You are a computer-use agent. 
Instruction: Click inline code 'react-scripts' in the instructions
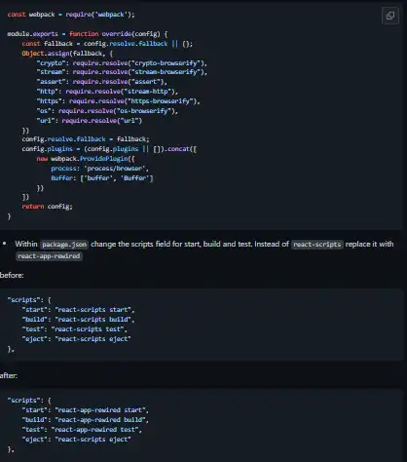click(317, 245)
